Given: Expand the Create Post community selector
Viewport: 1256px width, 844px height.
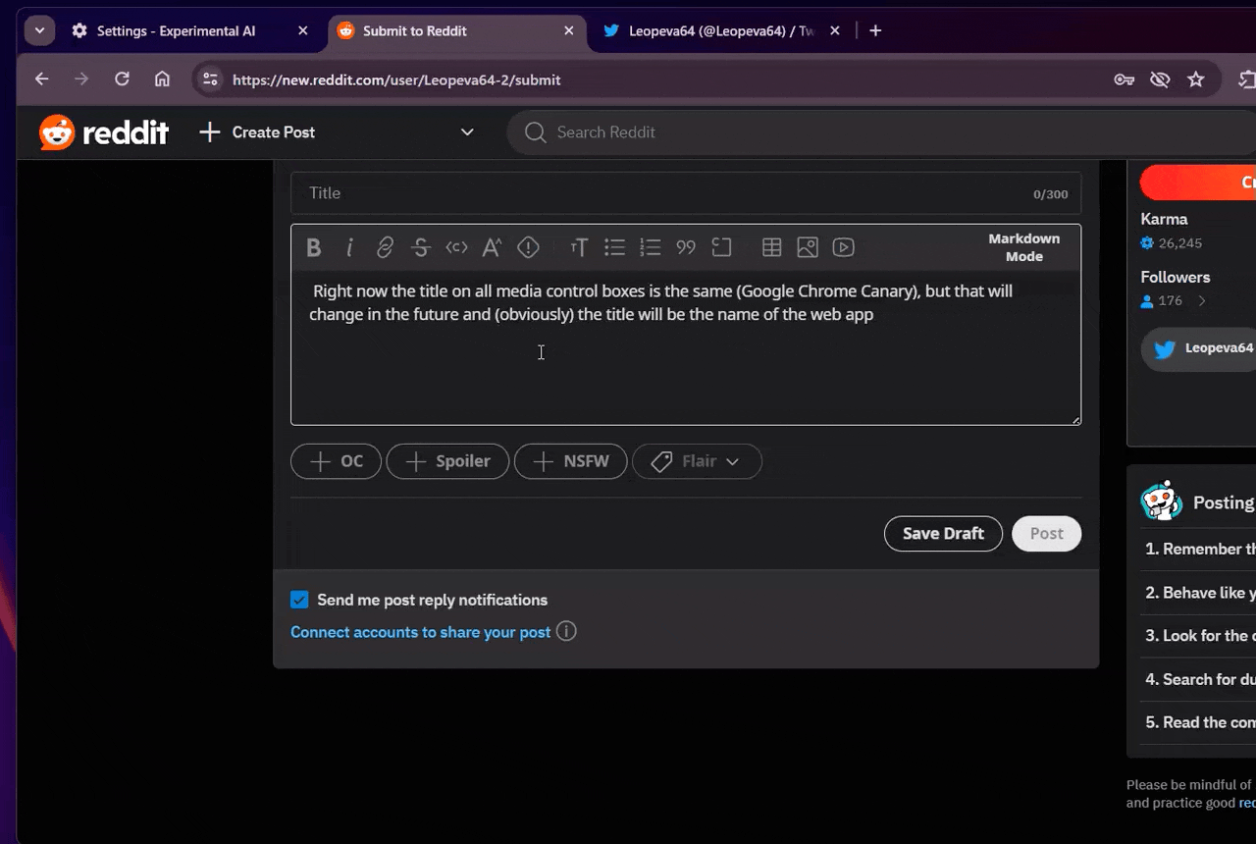Looking at the screenshot, I should [467, 132].
